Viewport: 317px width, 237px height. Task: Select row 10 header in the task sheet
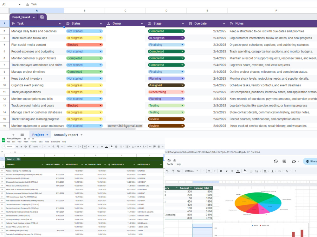[x=4, y=85]
